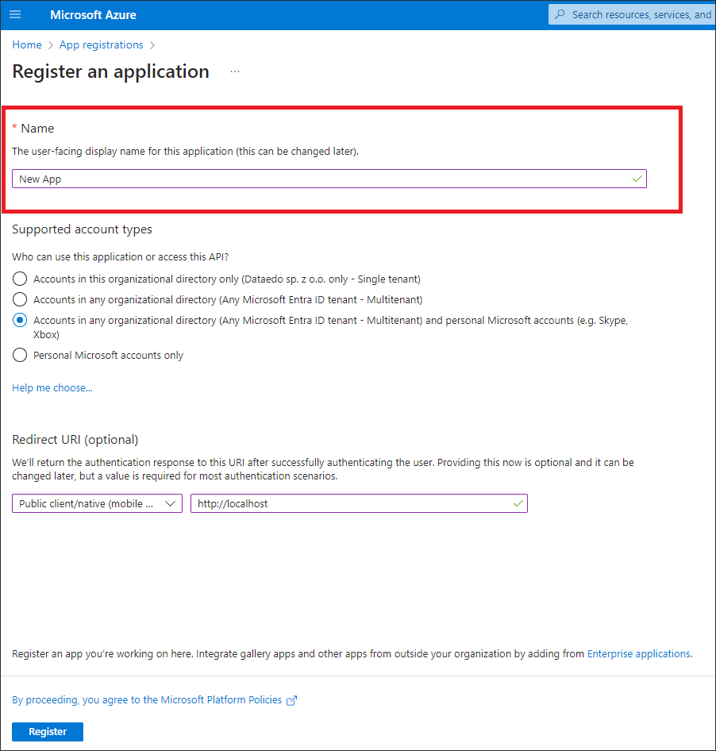Click the search magnifier icon
Image resolution: width=716 pixels, height=751 pixels.
560,14
